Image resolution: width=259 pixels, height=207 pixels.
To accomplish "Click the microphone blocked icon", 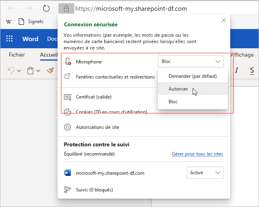I will pyautogui.click(x=68, y=61).
